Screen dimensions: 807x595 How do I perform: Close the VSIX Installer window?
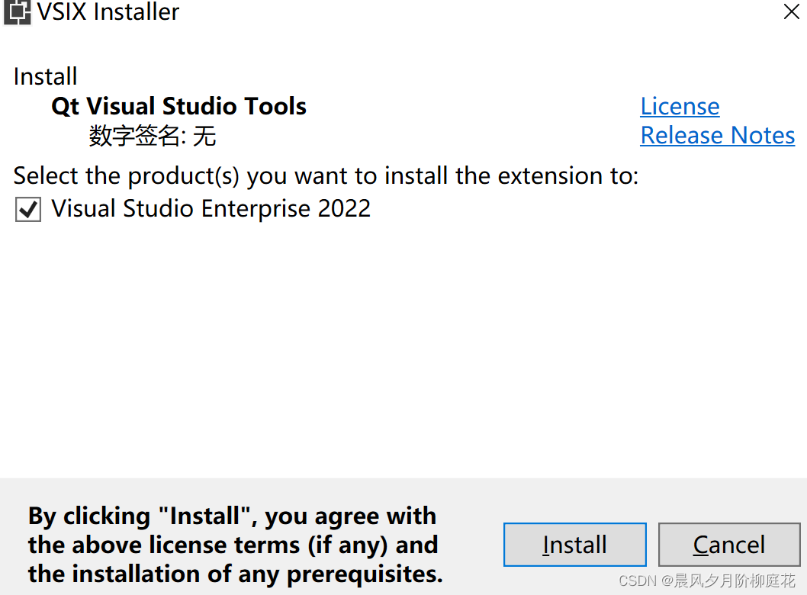791,12
